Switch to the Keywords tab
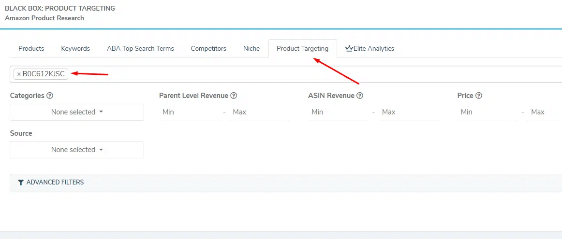Viewport: 562px width, 239px height. [x=75, y=48]
